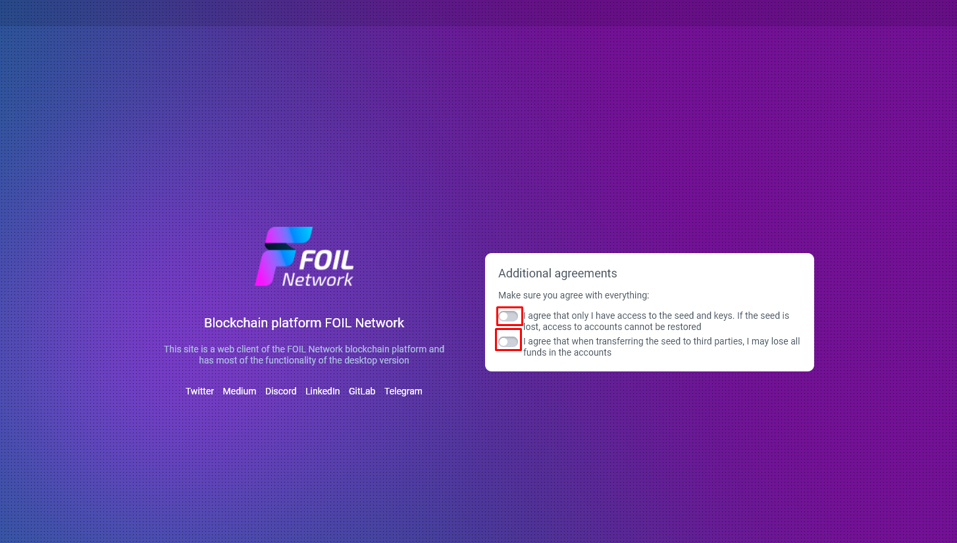
Task: Click the web client description paragraph
Action: (x=304, y=354)
